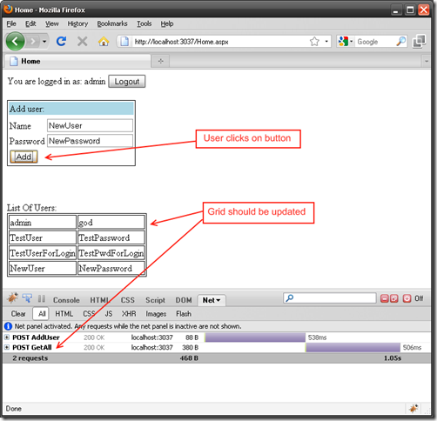
Task: Click the 'god' cell in users grid
Action: click(x=111, y=223)
